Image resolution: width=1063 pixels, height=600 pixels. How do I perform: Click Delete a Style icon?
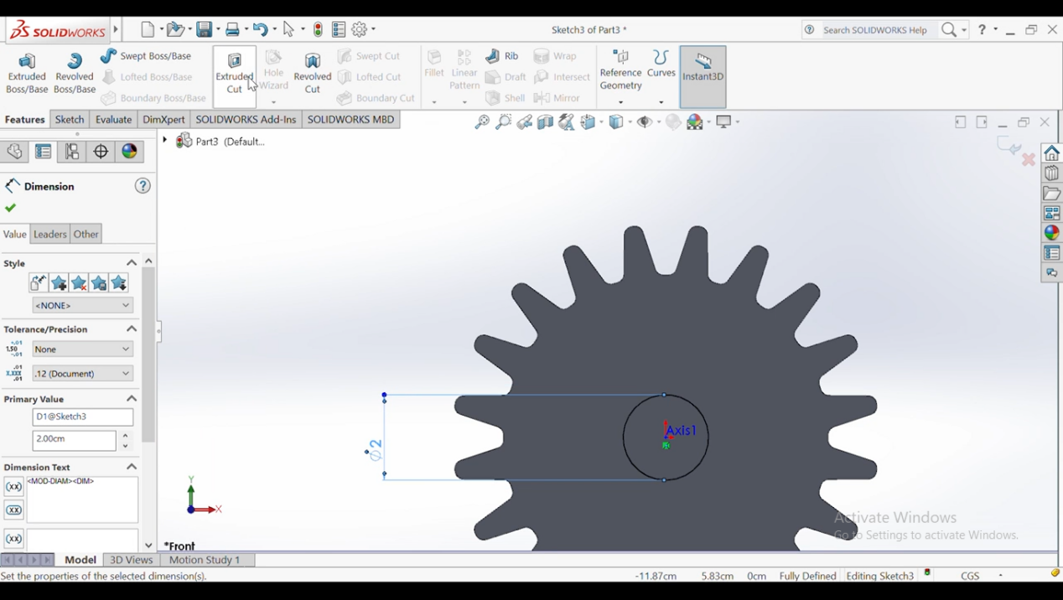79,283
